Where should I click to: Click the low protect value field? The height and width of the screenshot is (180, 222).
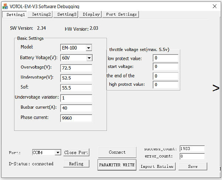(165, 58)
